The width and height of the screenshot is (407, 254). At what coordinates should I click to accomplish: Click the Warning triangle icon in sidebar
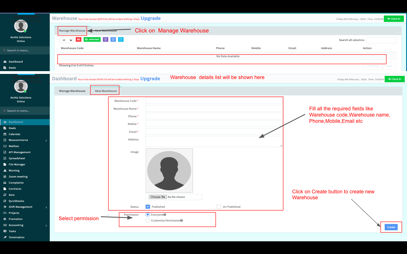5,170
